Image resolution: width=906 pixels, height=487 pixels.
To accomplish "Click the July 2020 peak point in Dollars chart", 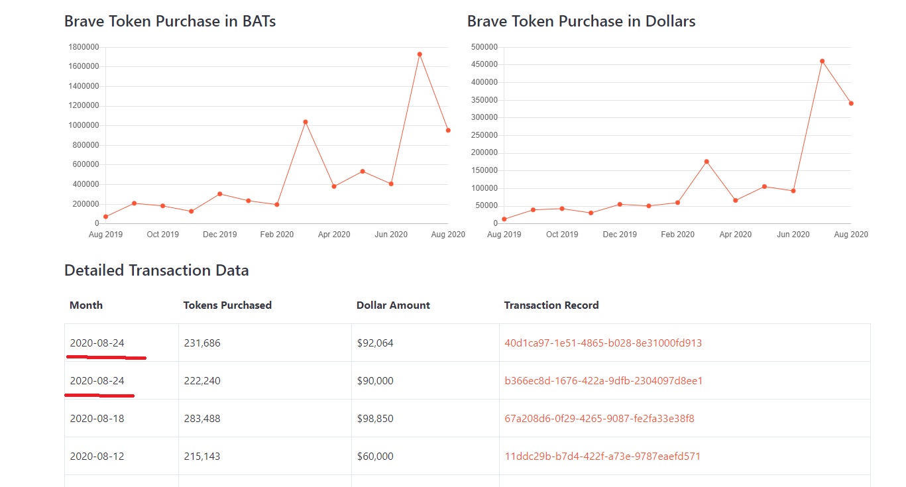I will click(822, 61).
